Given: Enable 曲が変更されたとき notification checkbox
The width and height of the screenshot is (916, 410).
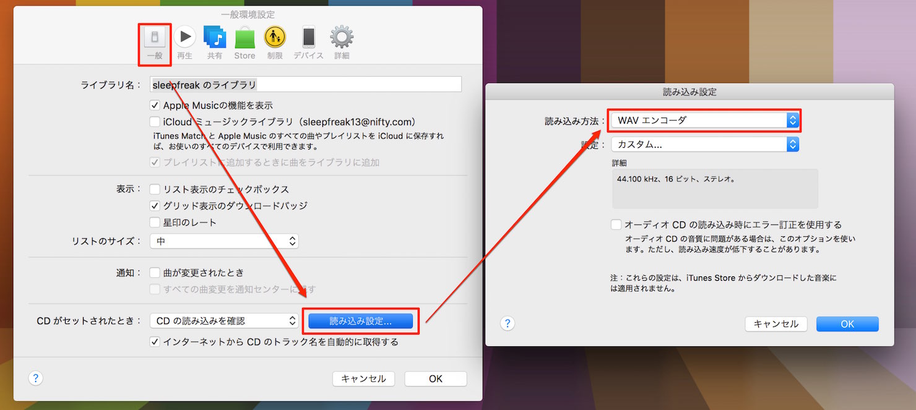Looking at the screenshot, I should coord(155,273).
